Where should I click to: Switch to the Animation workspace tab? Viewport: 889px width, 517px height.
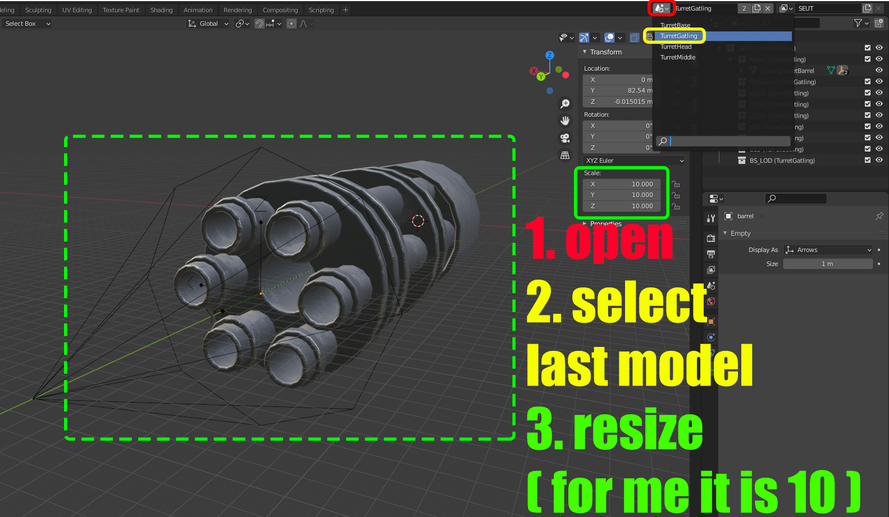198,10
